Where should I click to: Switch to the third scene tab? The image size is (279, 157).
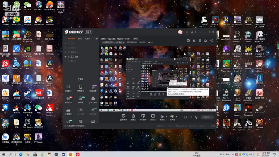coord(87,39)
